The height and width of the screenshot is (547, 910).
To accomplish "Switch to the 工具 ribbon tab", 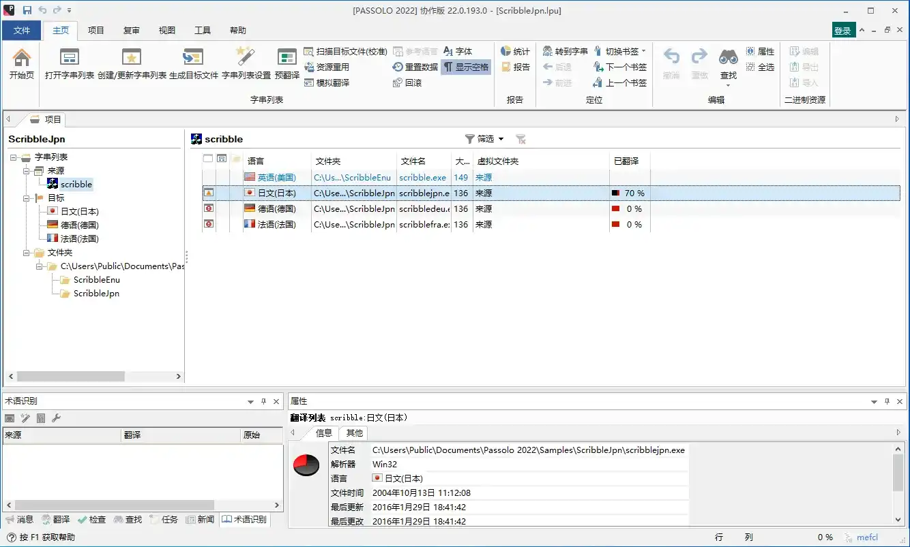I will click(203, 31).
